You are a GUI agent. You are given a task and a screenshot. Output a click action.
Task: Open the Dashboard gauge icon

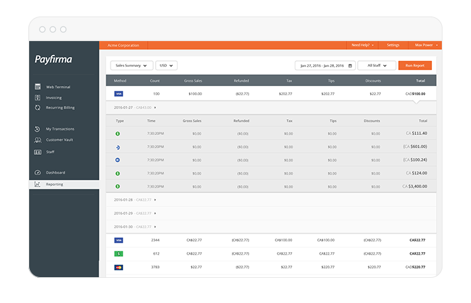(38, 173)
